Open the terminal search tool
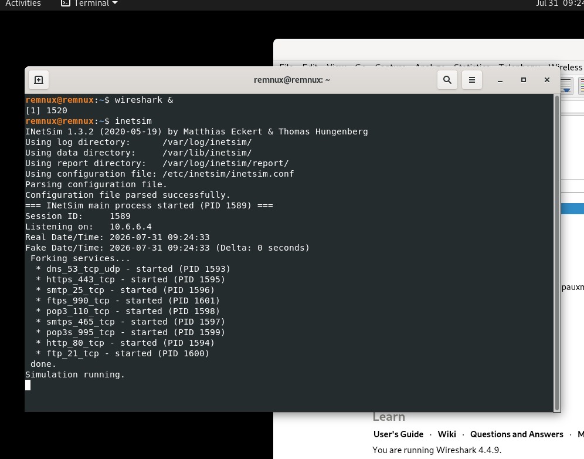Screen dimensions: 584x459 [447, 80]
